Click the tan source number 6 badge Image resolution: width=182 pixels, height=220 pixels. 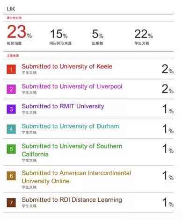point(11,176)
